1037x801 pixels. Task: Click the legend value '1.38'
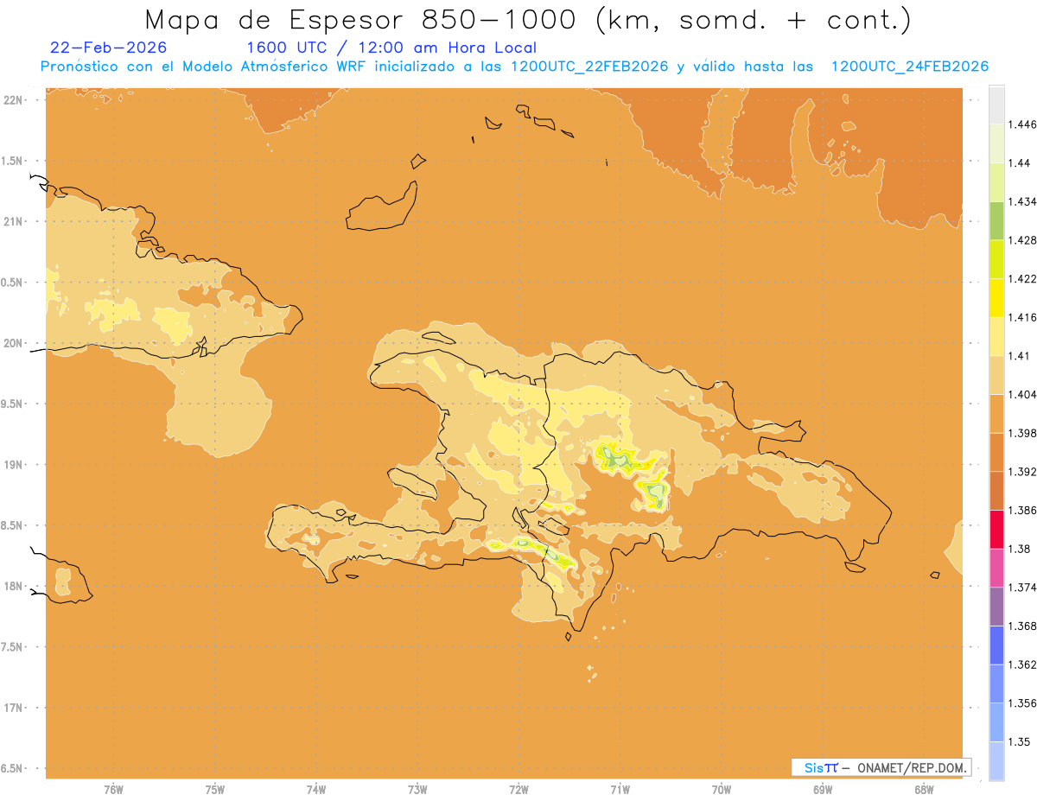pyautogui.click(x=1021, y=549)
